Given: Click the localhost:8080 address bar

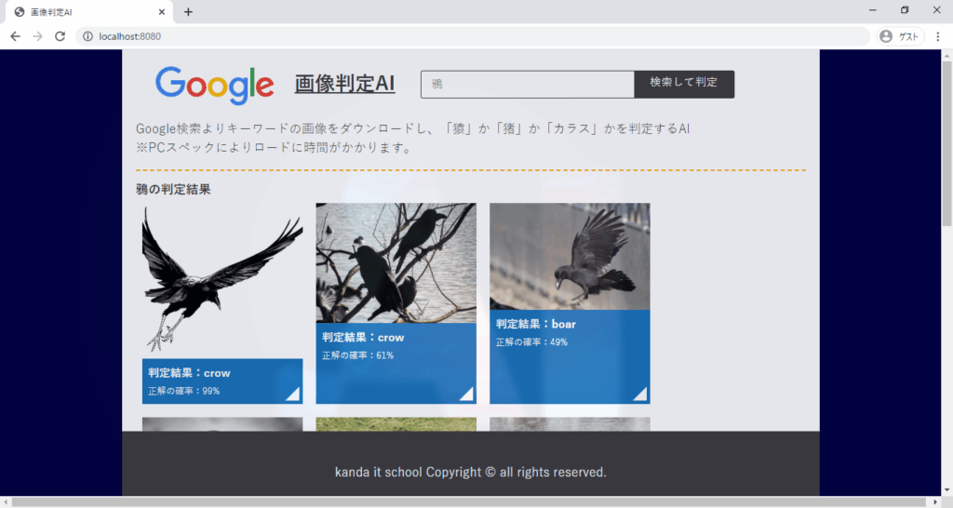Looking at the screenshot, I should point(465,36).
